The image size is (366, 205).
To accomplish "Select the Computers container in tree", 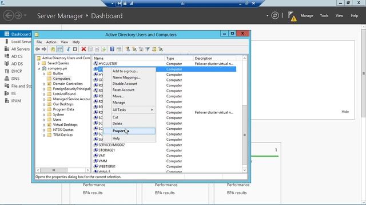I will (61, 79).
